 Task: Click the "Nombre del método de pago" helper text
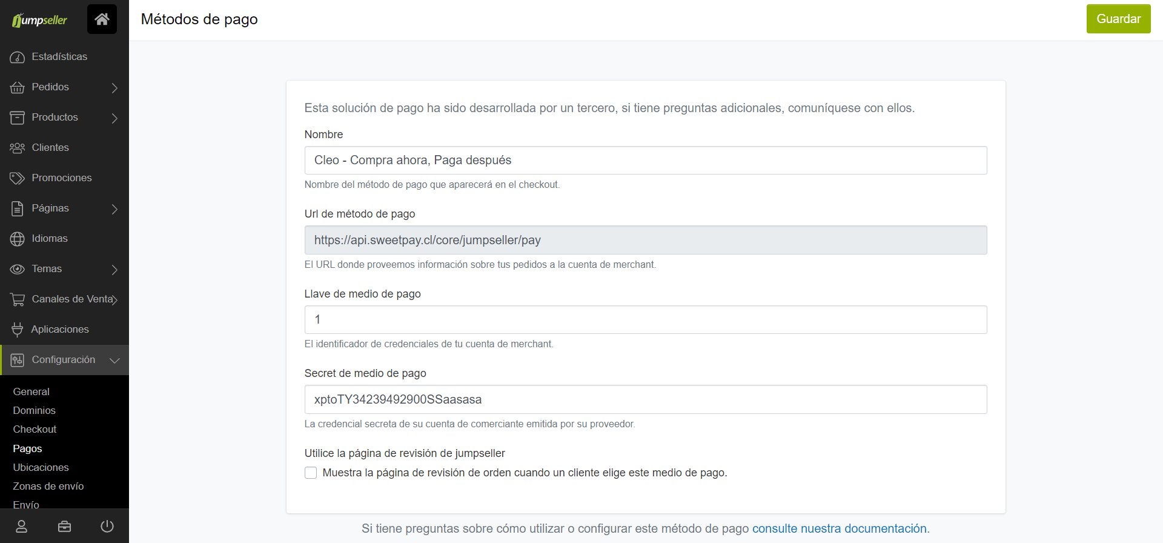[432, 184]
